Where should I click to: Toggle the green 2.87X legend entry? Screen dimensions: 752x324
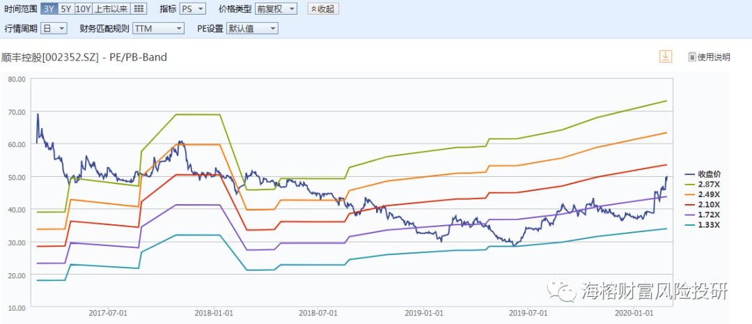[703, 184]
